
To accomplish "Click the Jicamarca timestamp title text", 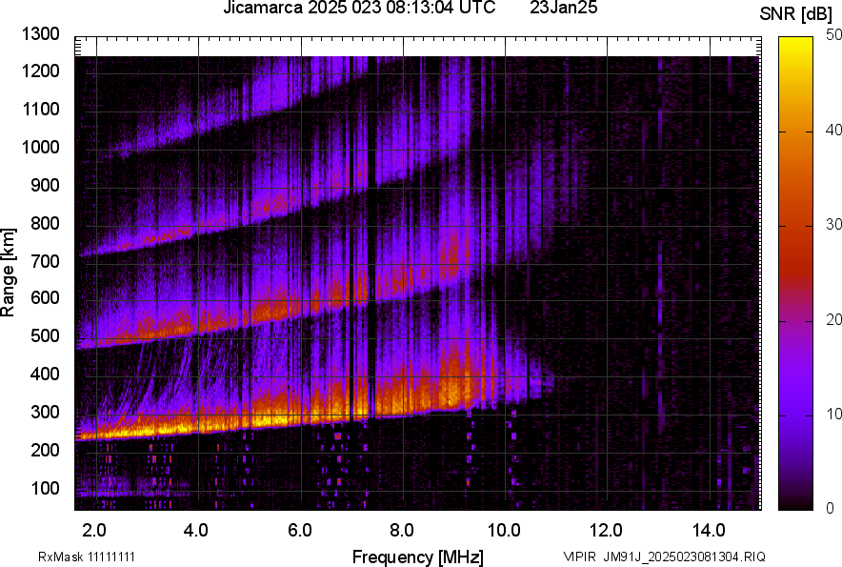I will point(359,9).
